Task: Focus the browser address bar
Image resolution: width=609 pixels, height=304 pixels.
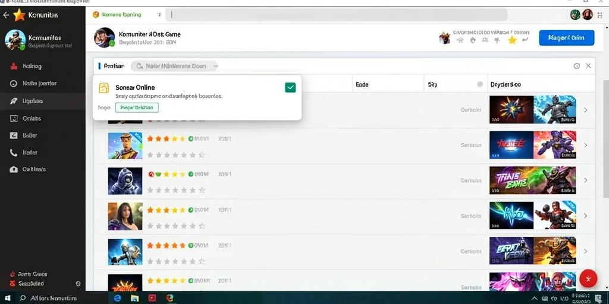Action: [x=337, y=15]
